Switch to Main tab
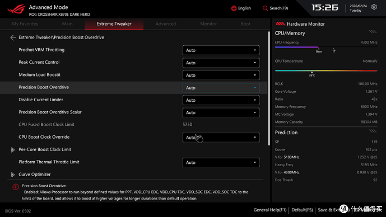Screen dimensions: 386x217 (67, 24)
